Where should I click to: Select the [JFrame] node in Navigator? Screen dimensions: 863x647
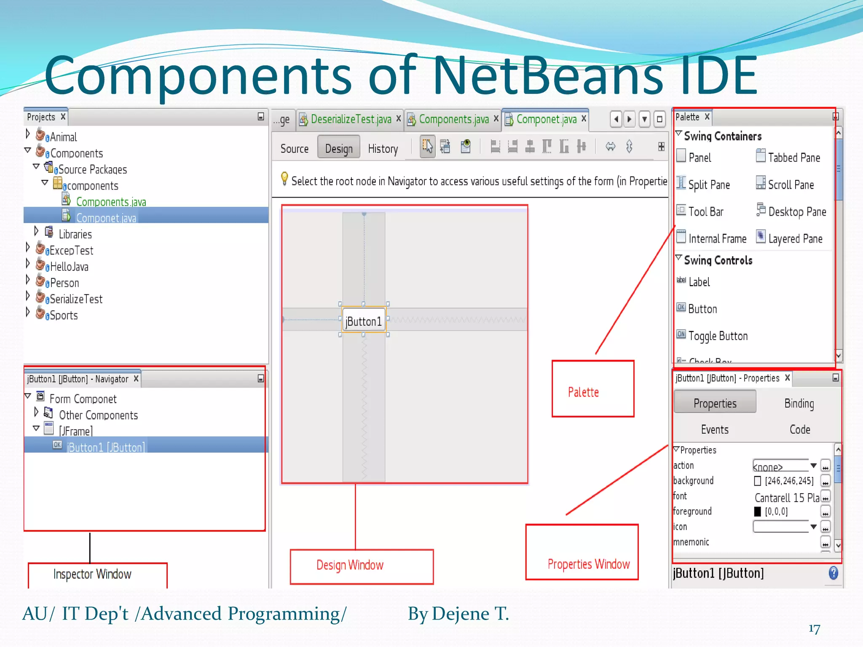click(x=75, y=431)
